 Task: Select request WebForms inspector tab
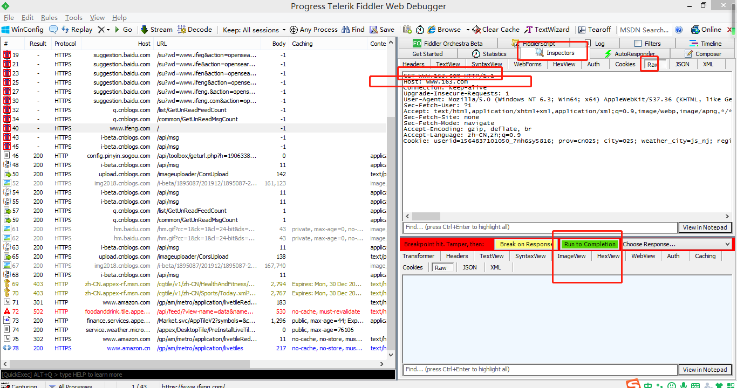coord(527,64)
